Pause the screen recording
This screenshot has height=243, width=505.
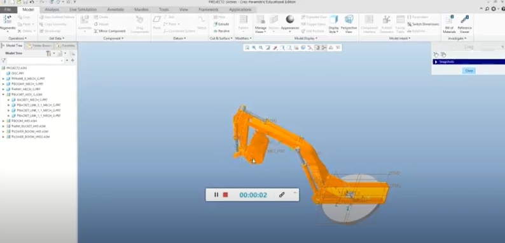216,195
